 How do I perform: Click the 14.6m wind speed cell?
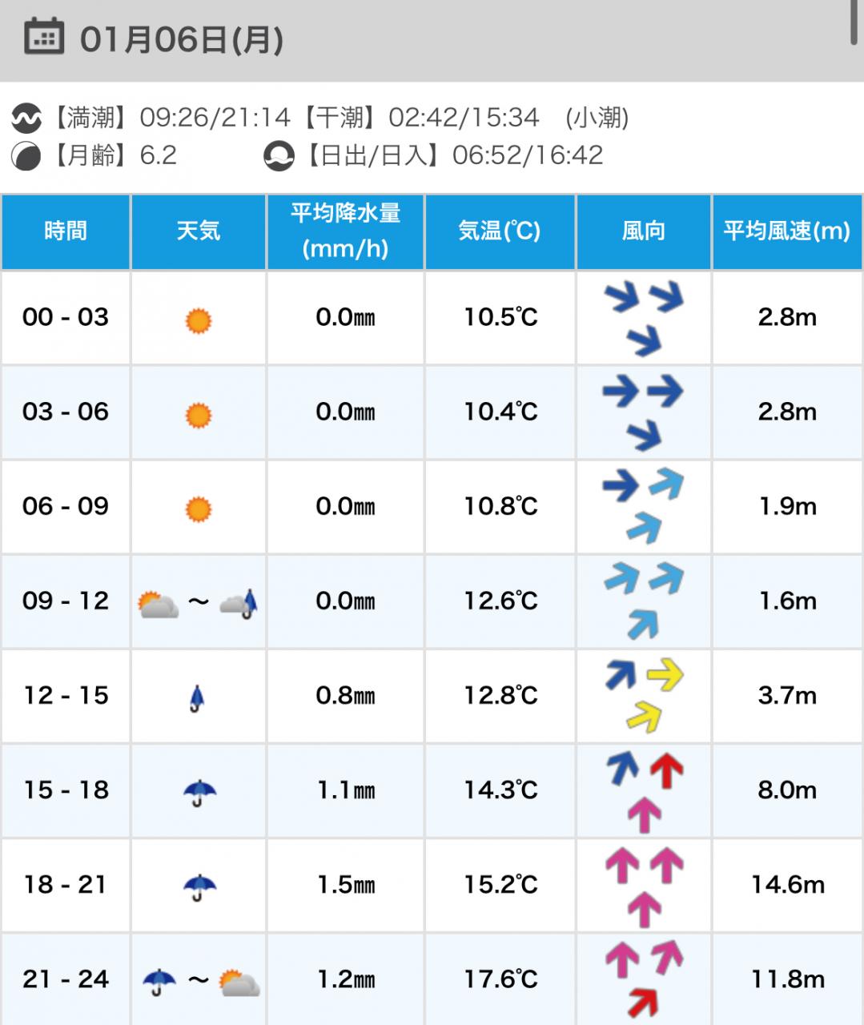tap(787, 885)
